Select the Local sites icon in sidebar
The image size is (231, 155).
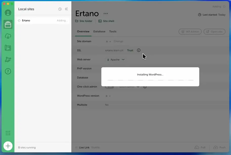click(8, 24)
